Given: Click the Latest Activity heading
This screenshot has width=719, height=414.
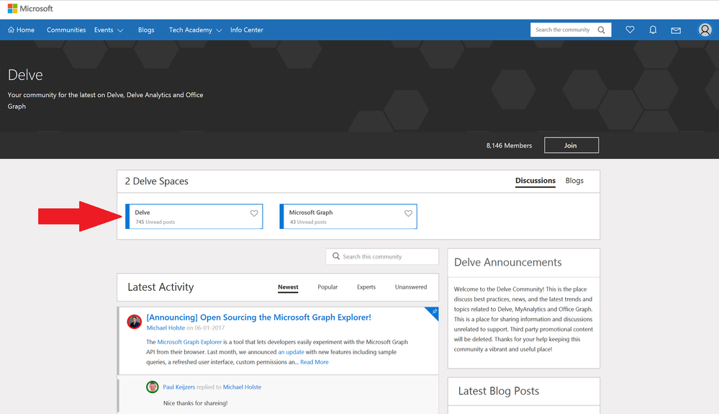Looking at the screenshot, I should pyautogui.click(x=160, y=287).
